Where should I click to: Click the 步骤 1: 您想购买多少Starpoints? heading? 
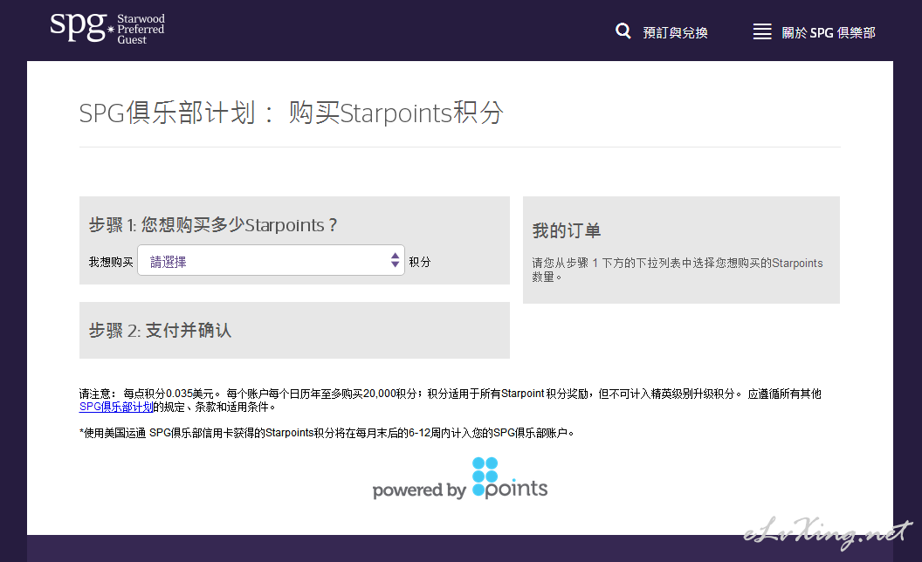pos(213,225)
